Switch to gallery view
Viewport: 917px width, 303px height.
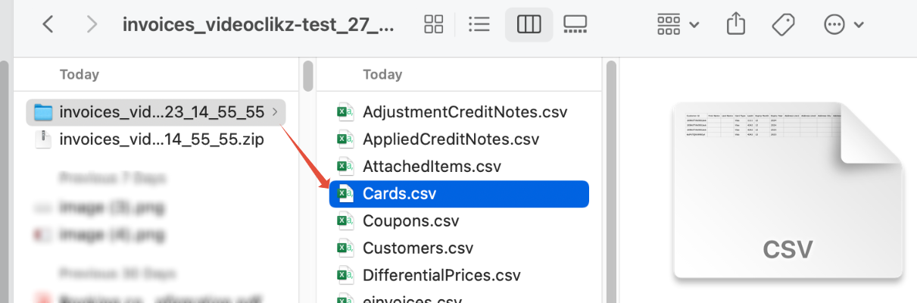tap(575, 24)
